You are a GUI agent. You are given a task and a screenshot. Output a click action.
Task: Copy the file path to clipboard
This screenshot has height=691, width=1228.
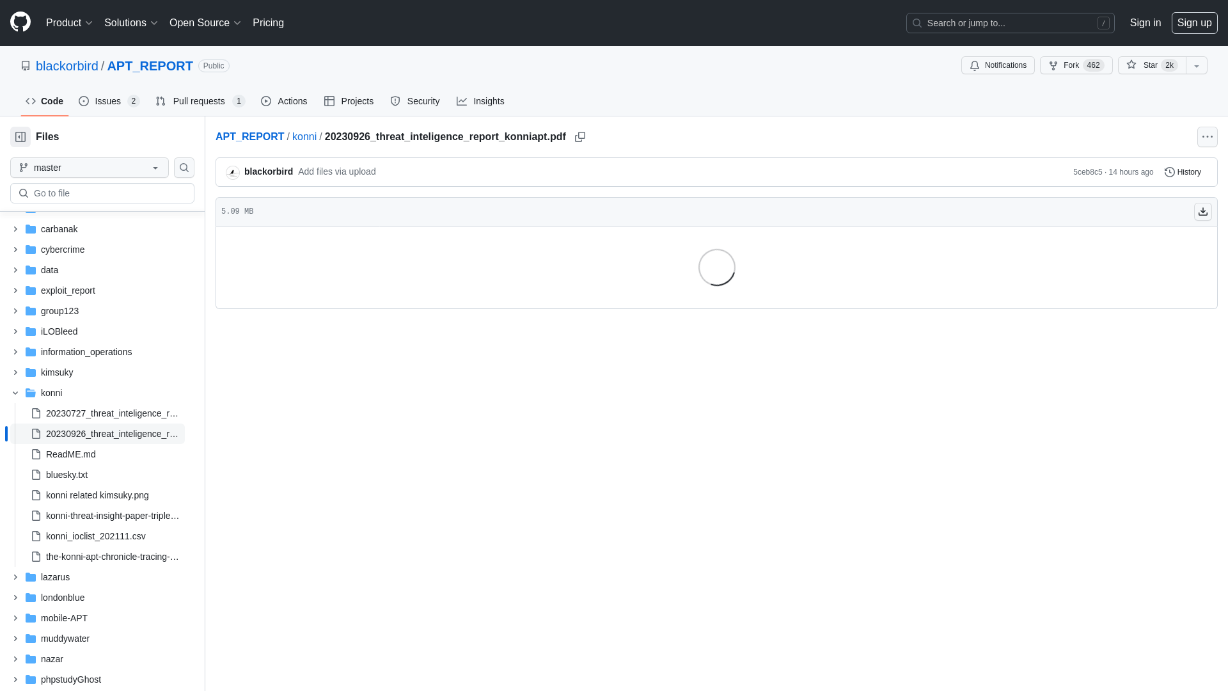(580, 137)
